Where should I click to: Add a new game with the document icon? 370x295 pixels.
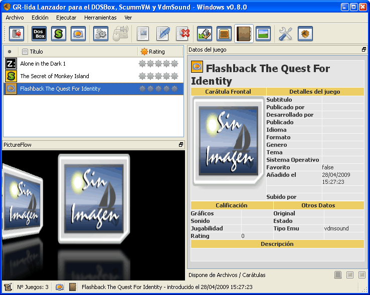143,34
